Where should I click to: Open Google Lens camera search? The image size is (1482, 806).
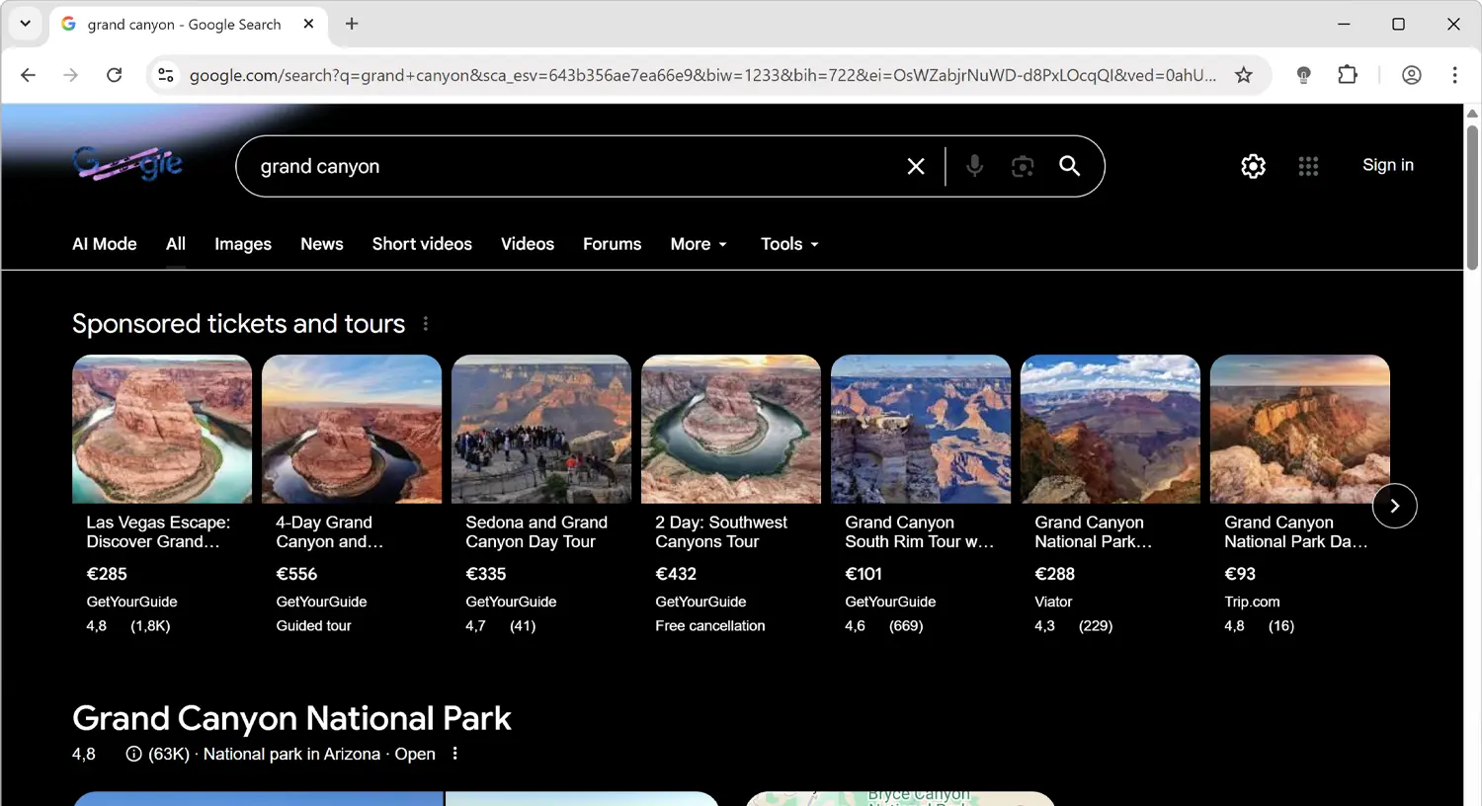coord(1022,166)
